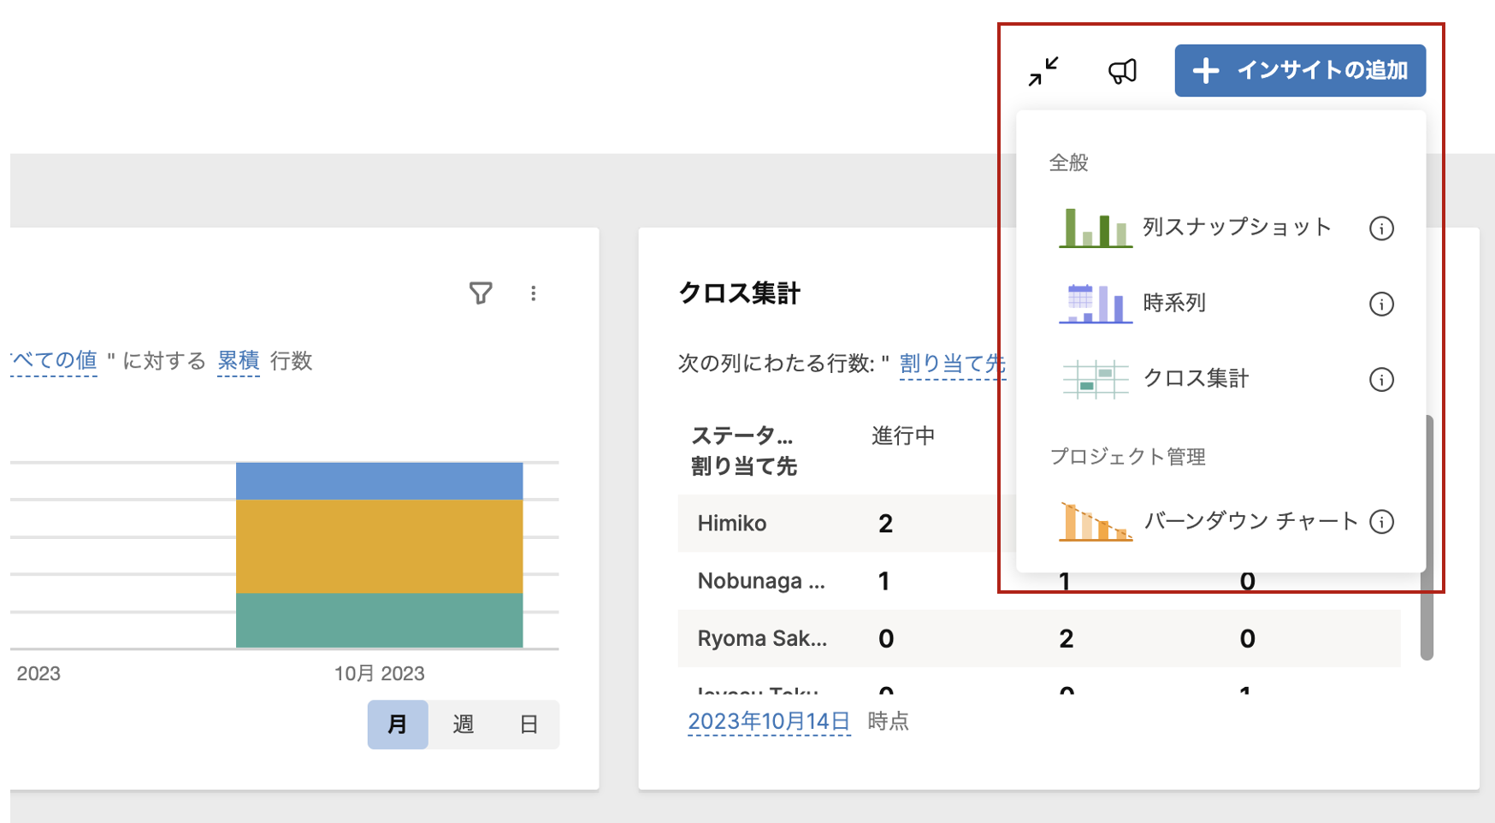Select 列スナップショット from the insight menu

click(x=1238, y=227)
